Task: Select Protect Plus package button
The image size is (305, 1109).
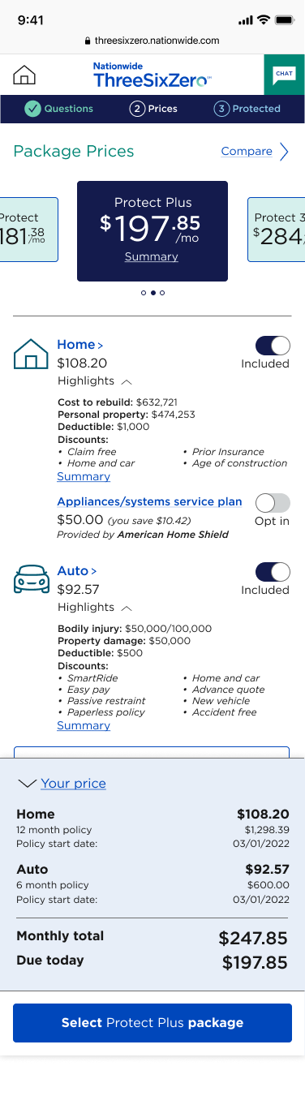Action: [152, 1023]
